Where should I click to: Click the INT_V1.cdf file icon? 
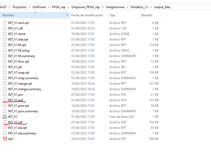5,28
